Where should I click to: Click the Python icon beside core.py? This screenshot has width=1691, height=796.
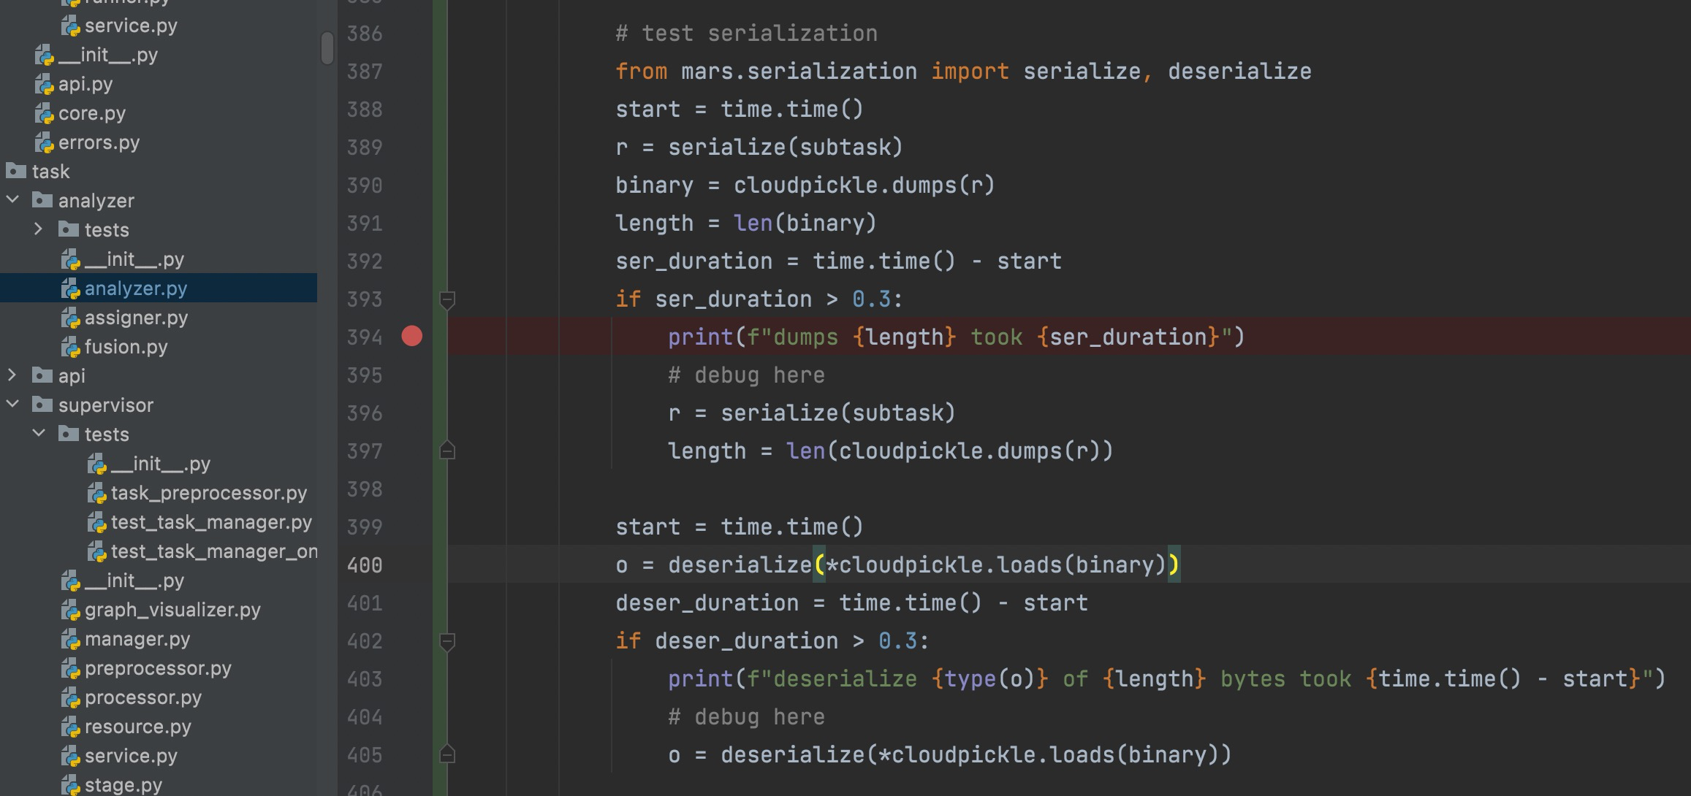[x=45, y=114]
